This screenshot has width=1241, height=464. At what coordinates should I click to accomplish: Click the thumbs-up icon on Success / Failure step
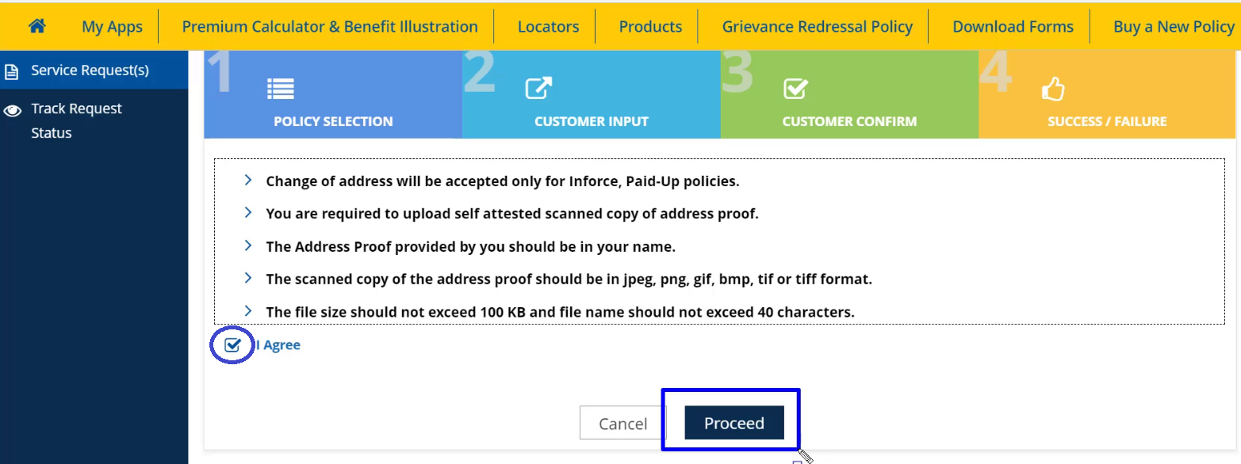(1053, 89)
